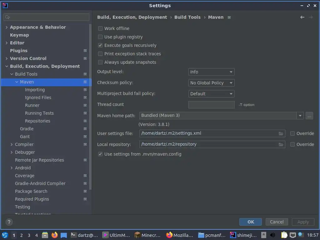Select Testing in settings tree

click(x=22, y=207)
